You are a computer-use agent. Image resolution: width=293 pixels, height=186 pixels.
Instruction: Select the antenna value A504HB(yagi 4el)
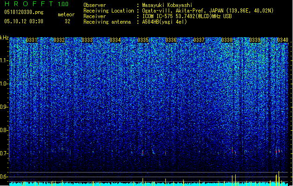point(164,22)
